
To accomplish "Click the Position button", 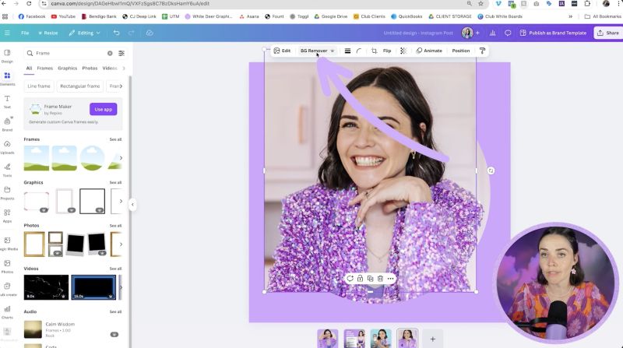I will click(x=461, y=51).
